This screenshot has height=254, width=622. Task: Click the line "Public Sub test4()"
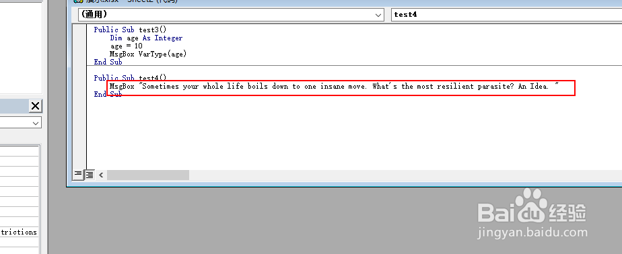point(130,78)
